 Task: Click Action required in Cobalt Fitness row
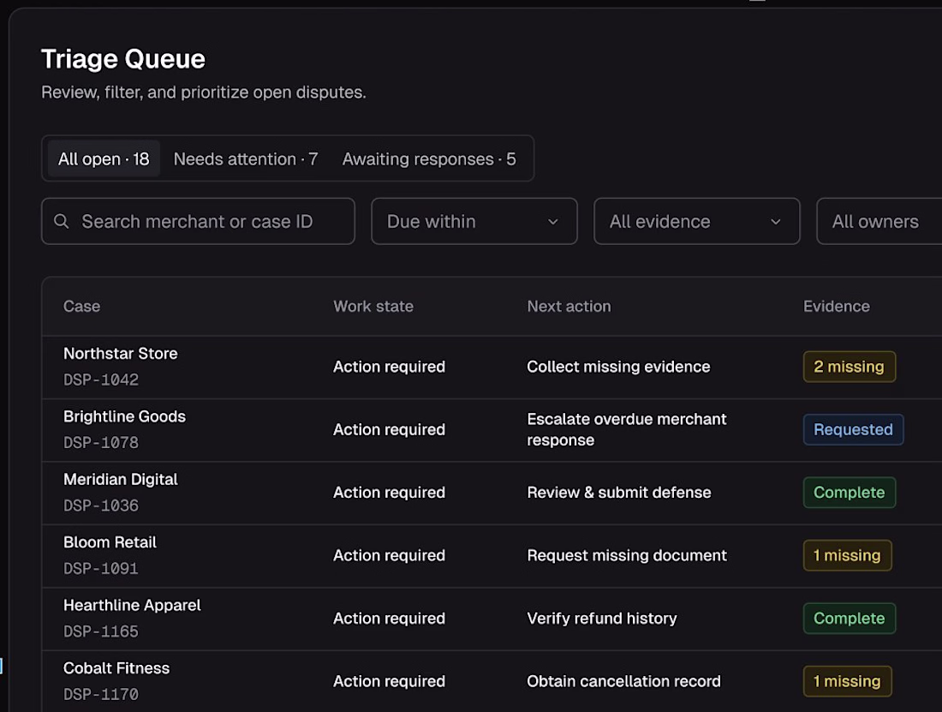point(390,681)
